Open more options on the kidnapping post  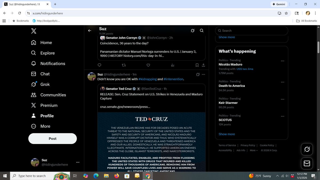click(x=203, y=74)
